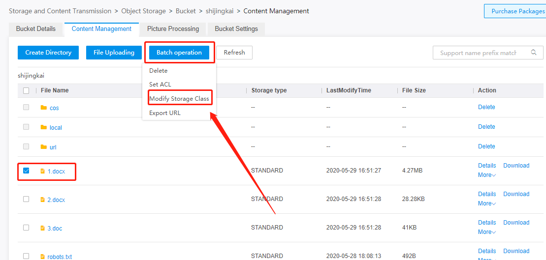Uncheck the 1.docx checkbox
546x260 pixels.
(26, 171)
